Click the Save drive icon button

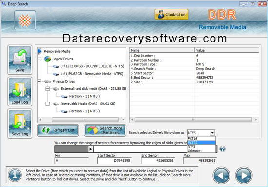(x=20, y=60)
